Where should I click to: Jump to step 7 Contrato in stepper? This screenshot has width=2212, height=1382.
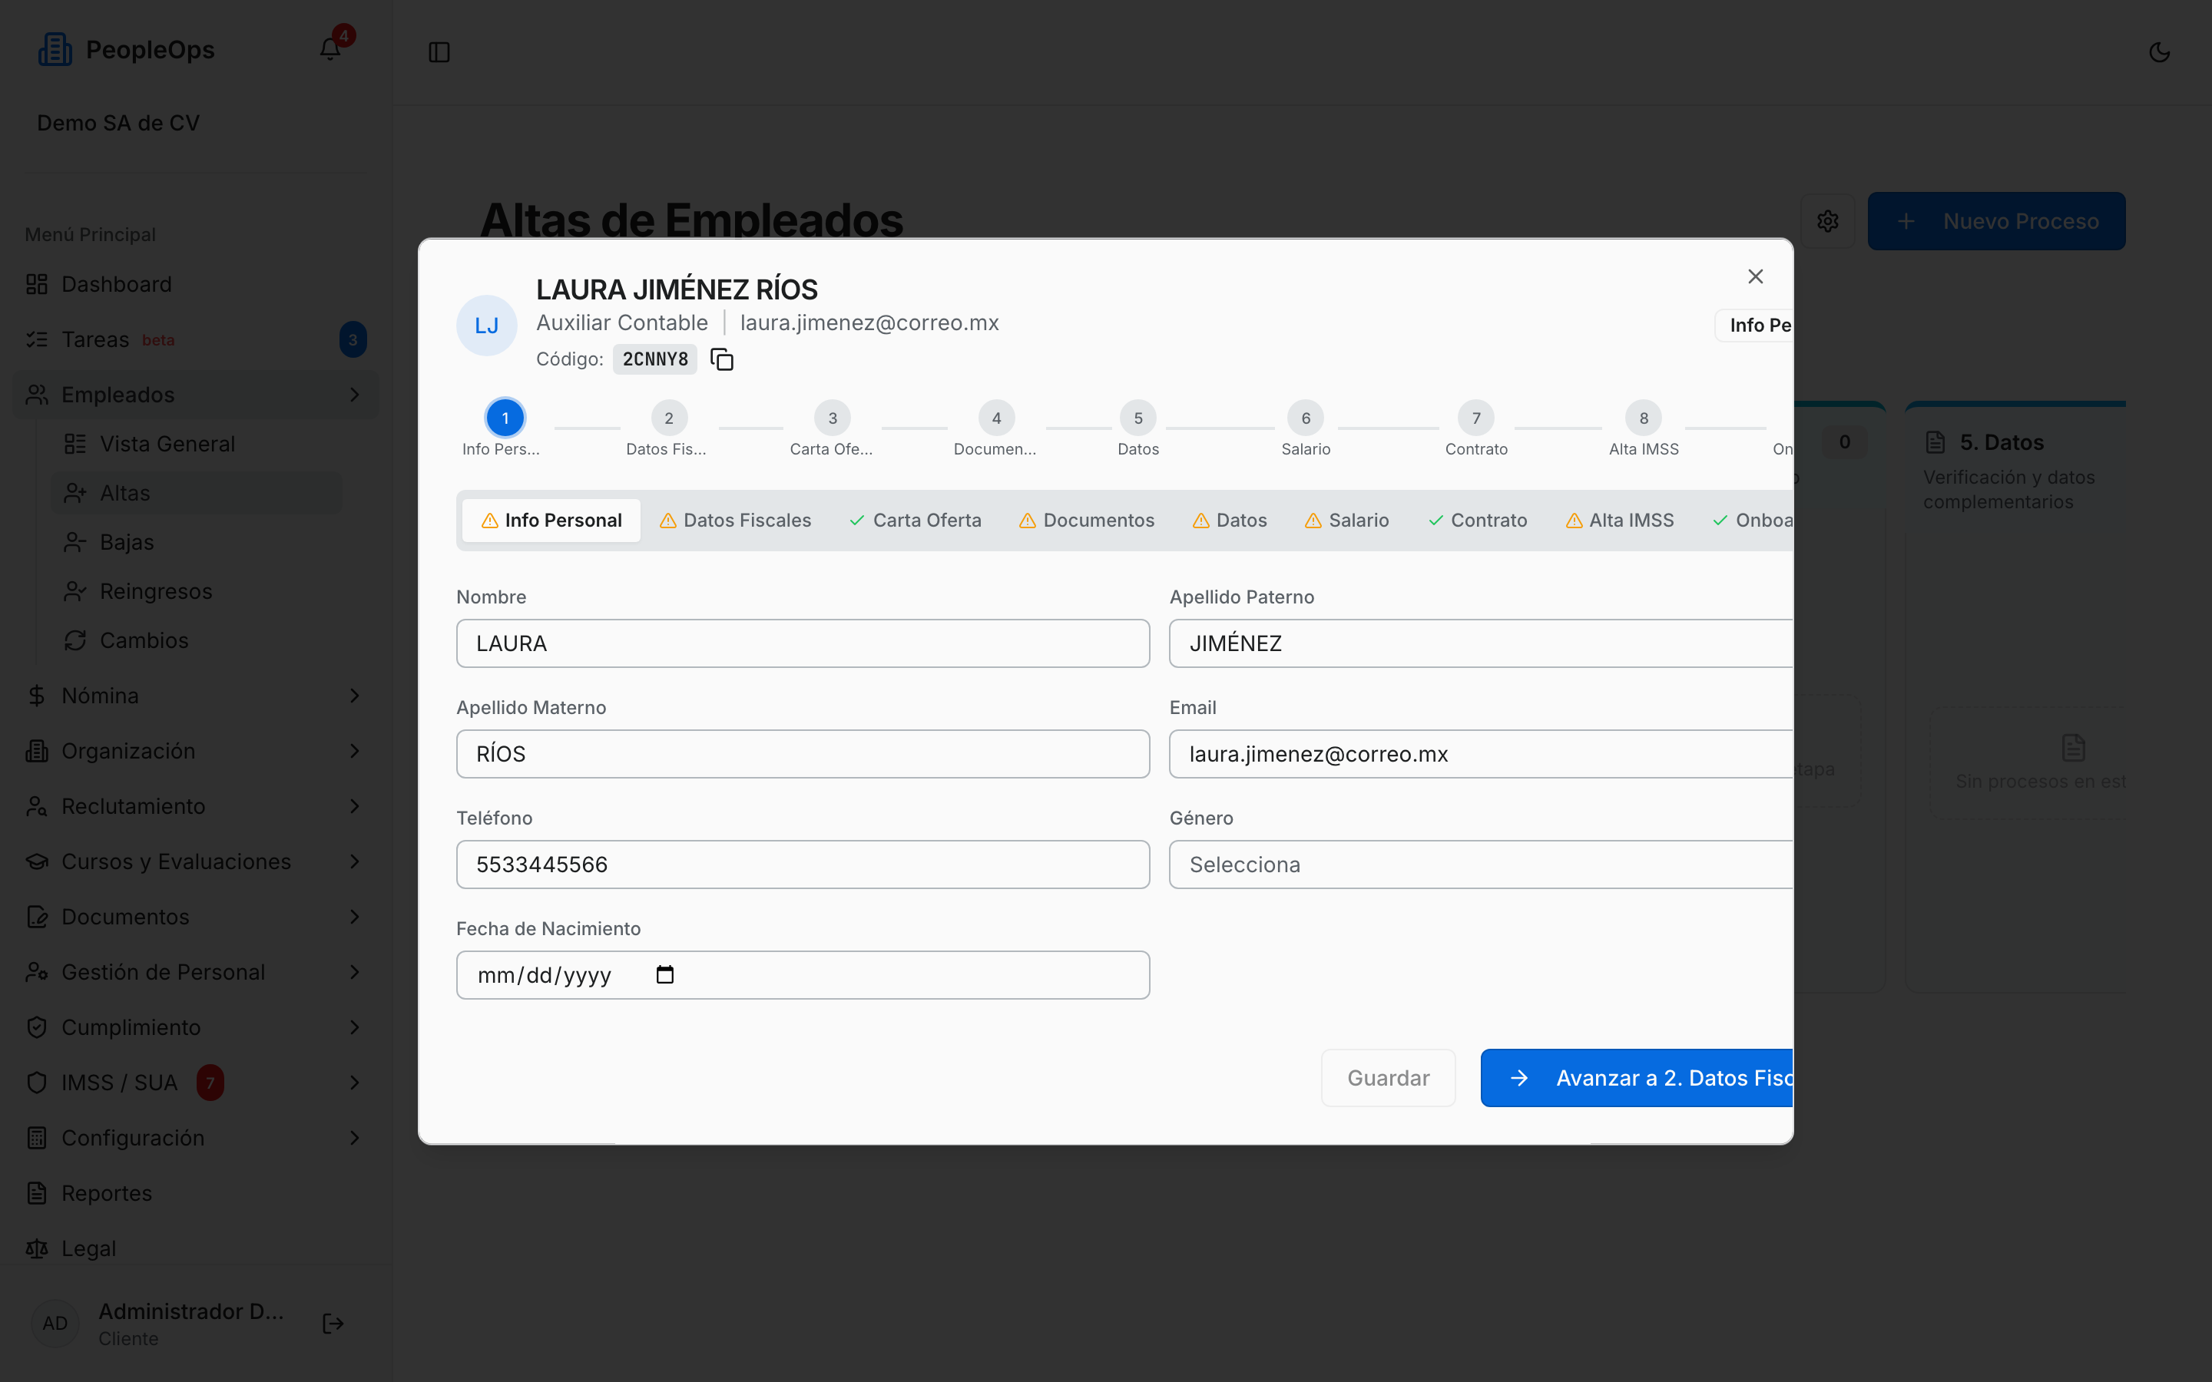click(x=1476, y=418)
